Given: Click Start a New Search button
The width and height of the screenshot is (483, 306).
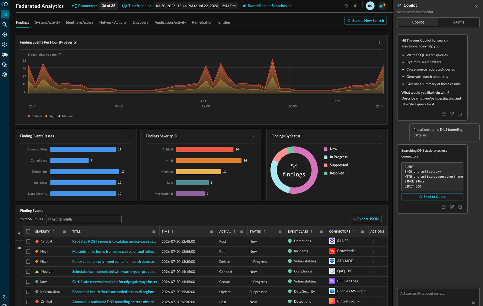Looking at the screenshot, I should pyautogui.click(x=366, y=21).
